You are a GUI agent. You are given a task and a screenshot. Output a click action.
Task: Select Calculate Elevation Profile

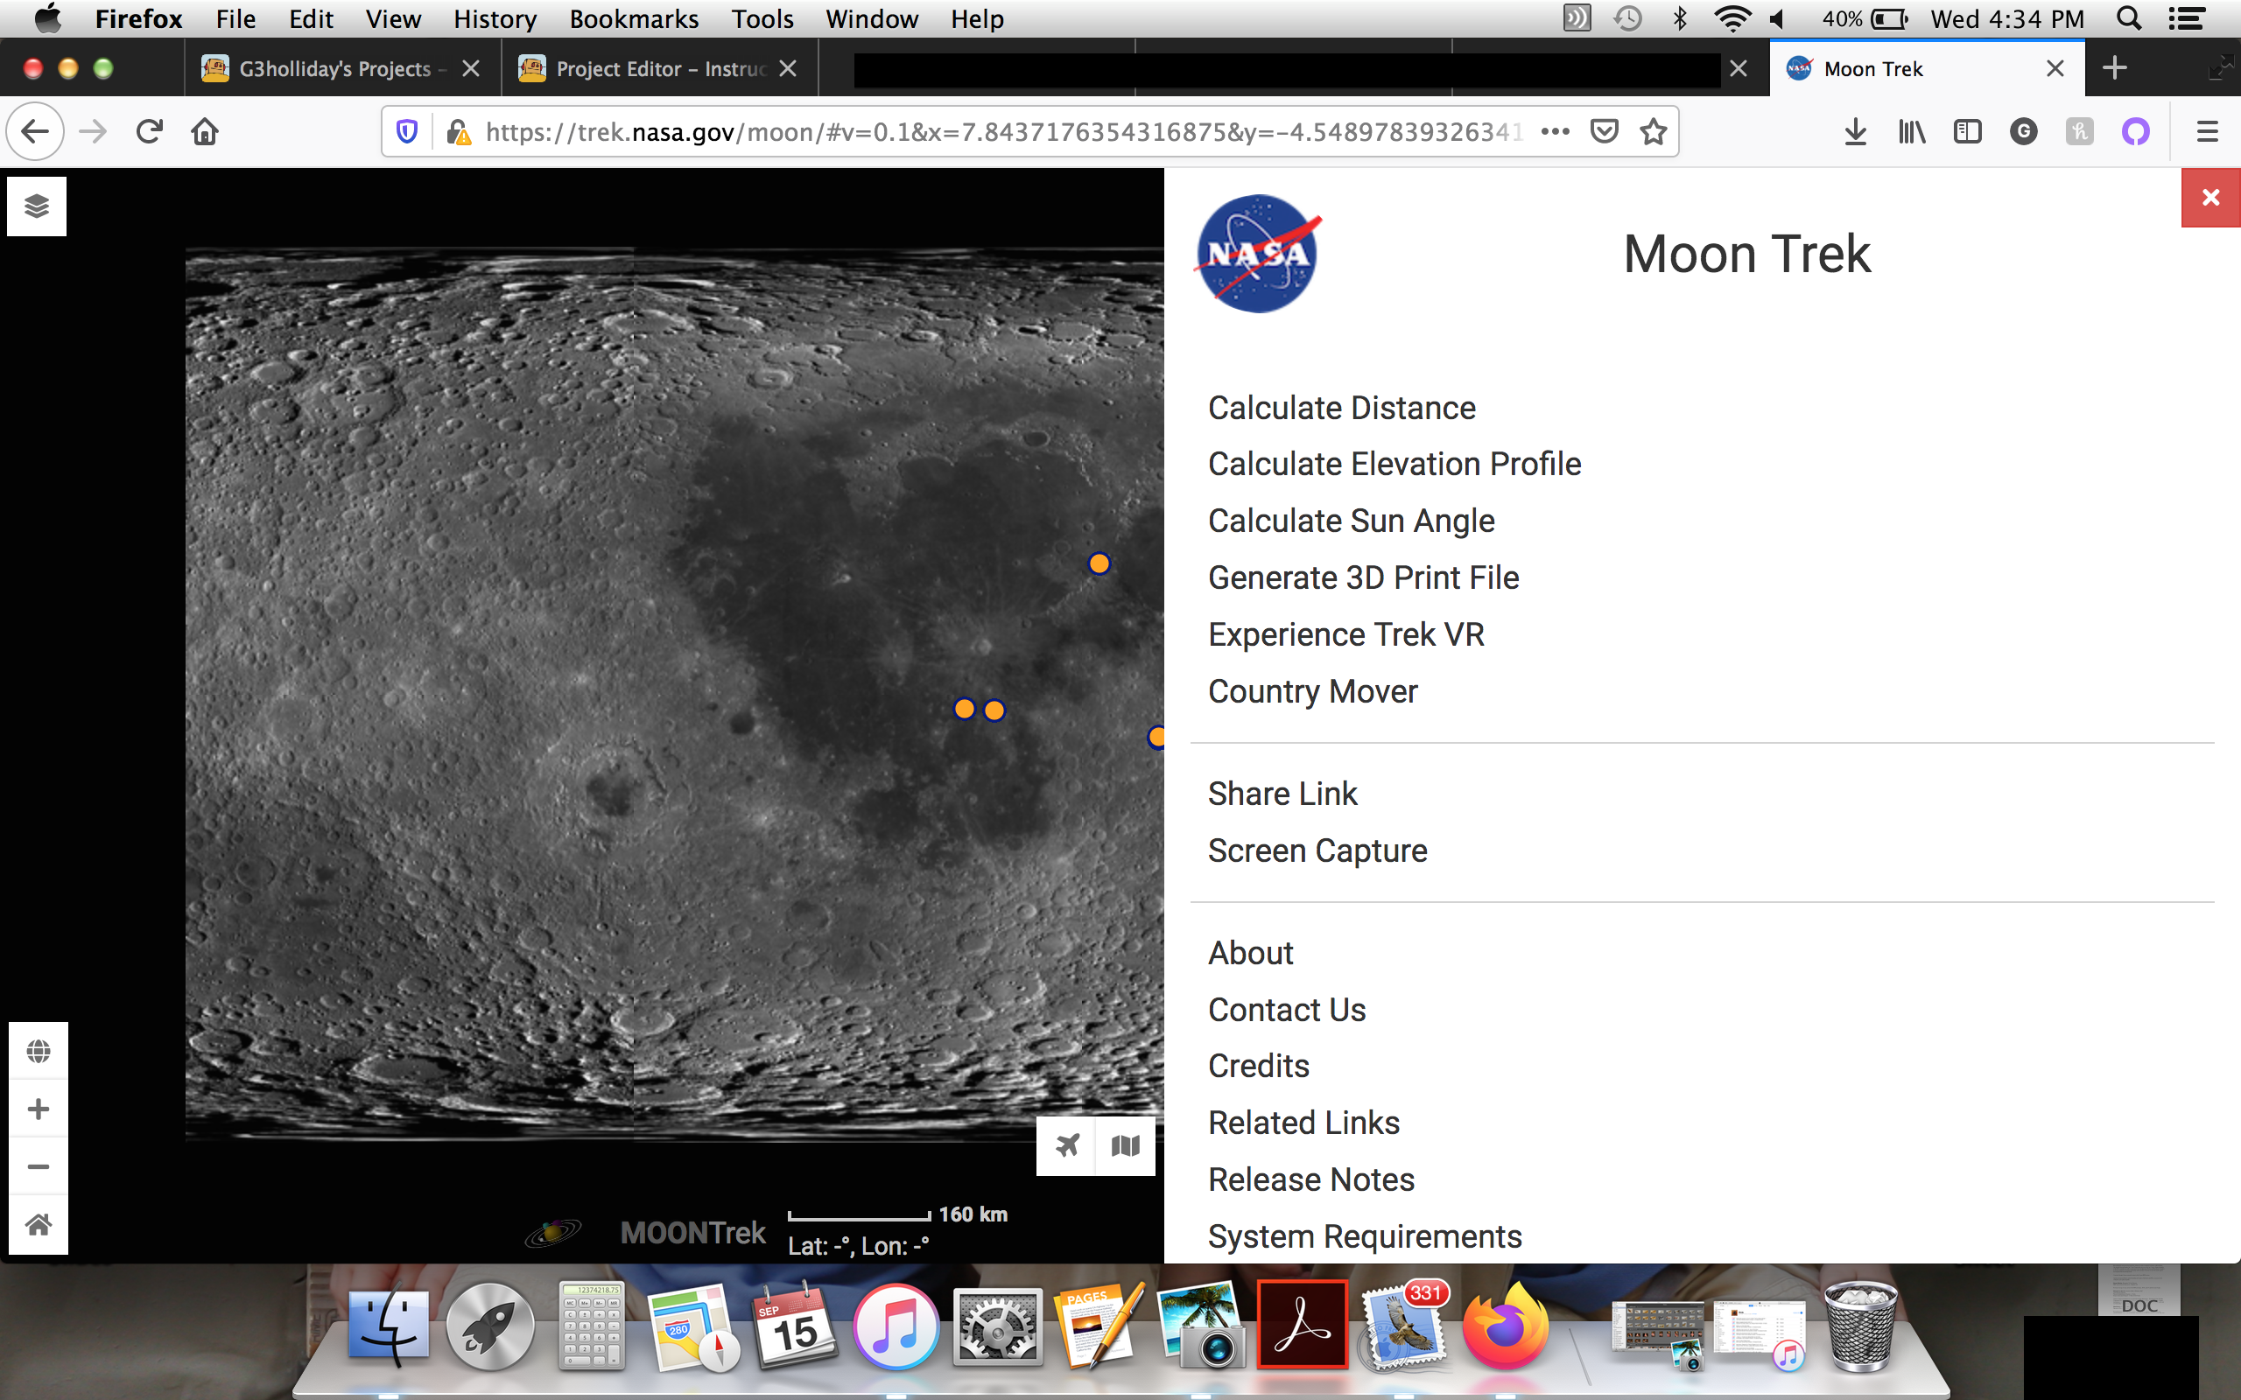coord(1394,463)
